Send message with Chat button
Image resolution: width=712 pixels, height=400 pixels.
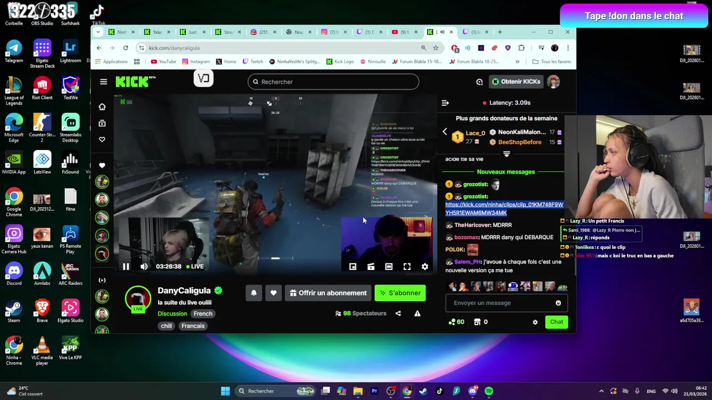point(556,322)
